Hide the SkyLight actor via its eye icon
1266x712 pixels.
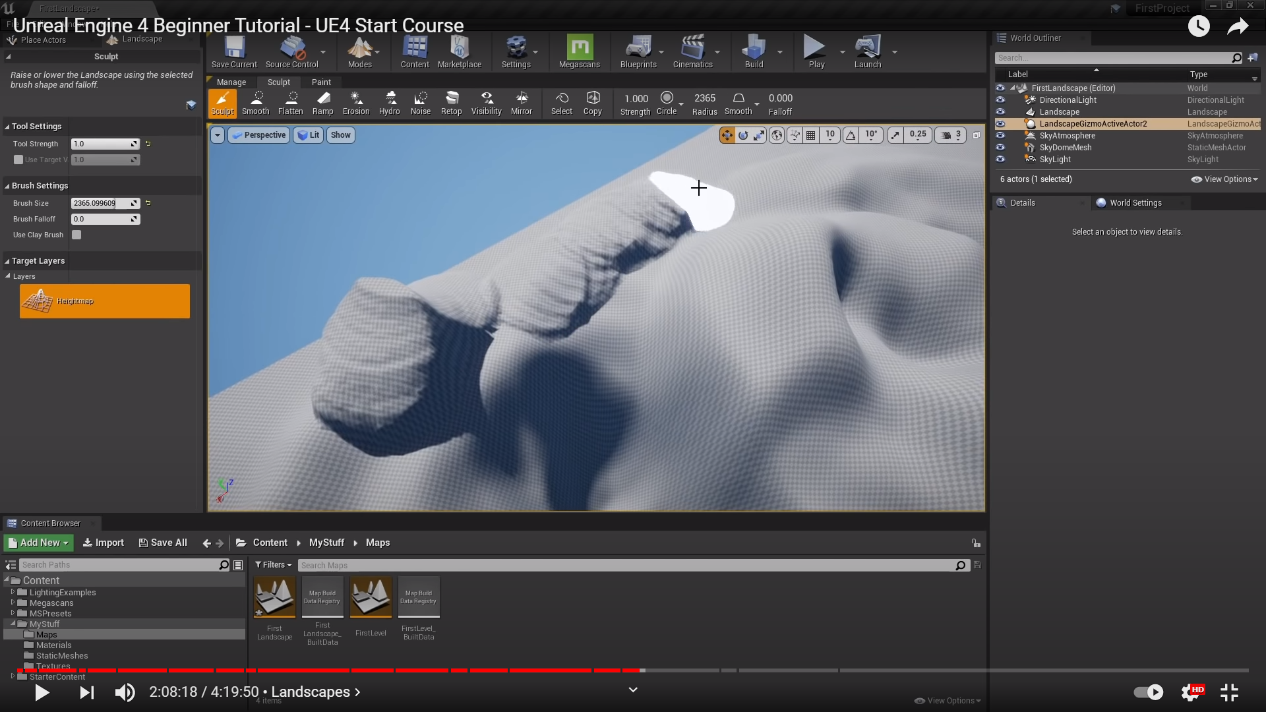(1000, 160)
